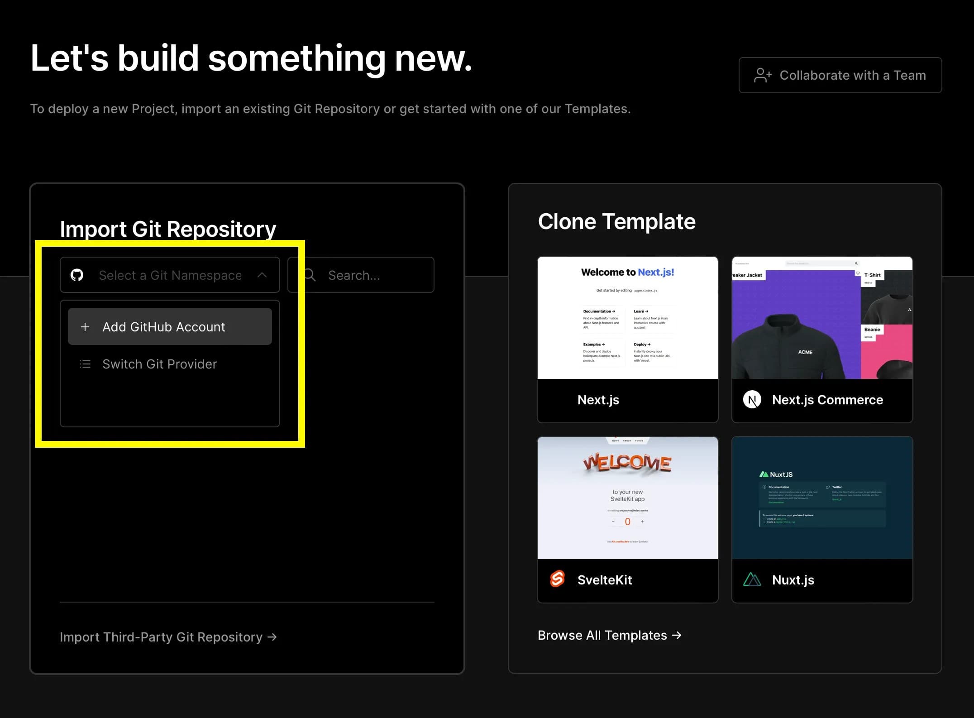Select the Nuxt.js template preview image
This screenshot has width=974, height=718.
click(822, 498)
